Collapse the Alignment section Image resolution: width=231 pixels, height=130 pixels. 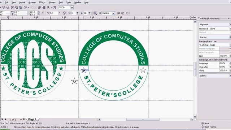[230, 24]
